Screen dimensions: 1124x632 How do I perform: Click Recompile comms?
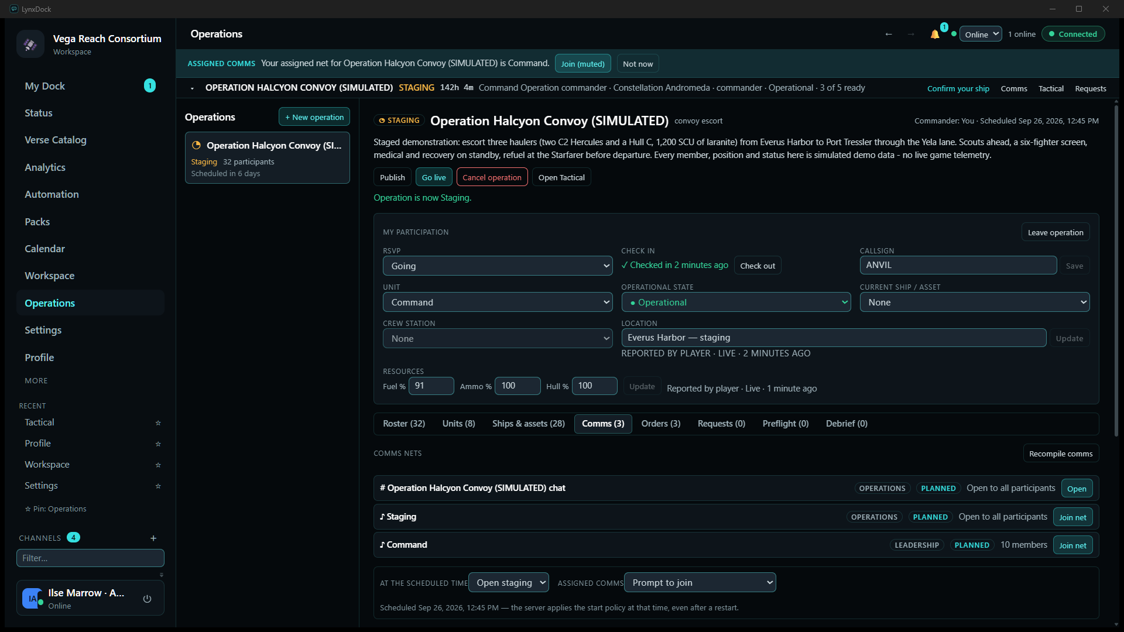coord(1060,454)
